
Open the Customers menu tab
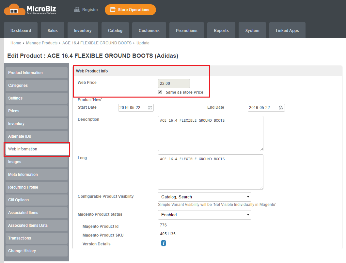click(149, 30)
